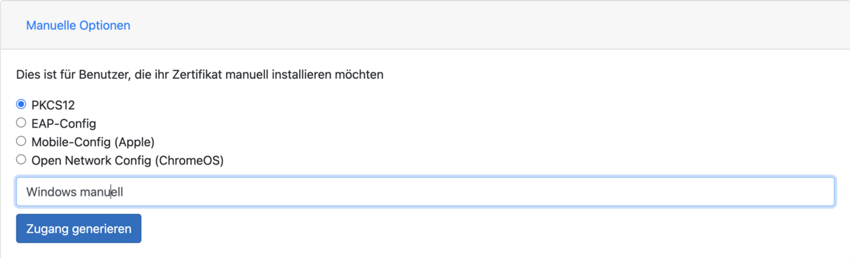The image size is (850, 258).
Task: Select the Mobile-Config radio button circle
Action: tap(21, 141)
